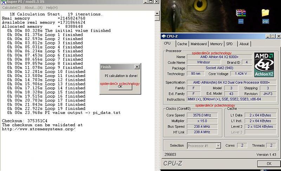Click the Level 2 value 2 x 1024 KBytes
Image resolution: width=281 pixels, height=171 pixels.
tap(260, 126)
